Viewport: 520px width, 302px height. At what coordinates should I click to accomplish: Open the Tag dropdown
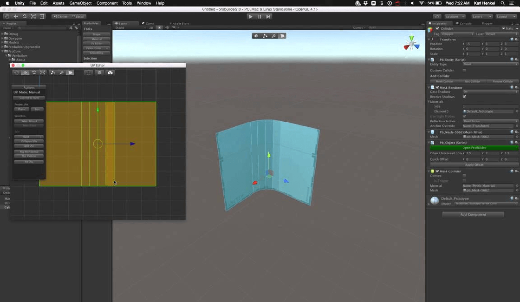(458, 34)
